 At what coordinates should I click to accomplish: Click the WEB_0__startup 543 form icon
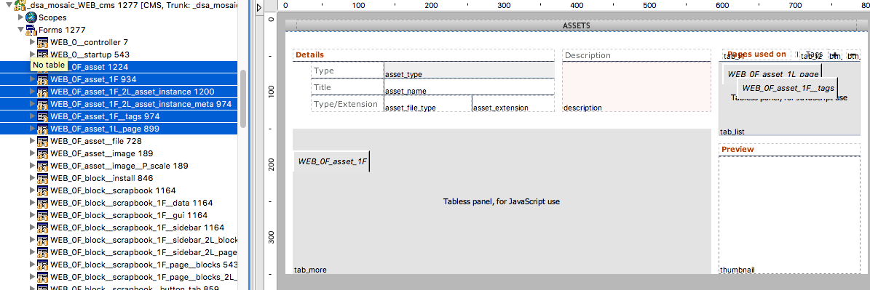42,55
